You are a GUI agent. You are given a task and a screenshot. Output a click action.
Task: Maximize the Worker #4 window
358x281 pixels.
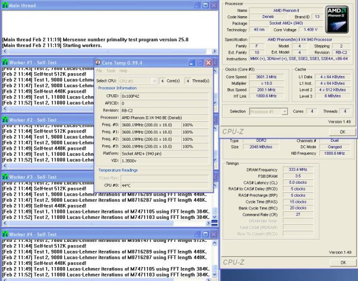point(205,234)
